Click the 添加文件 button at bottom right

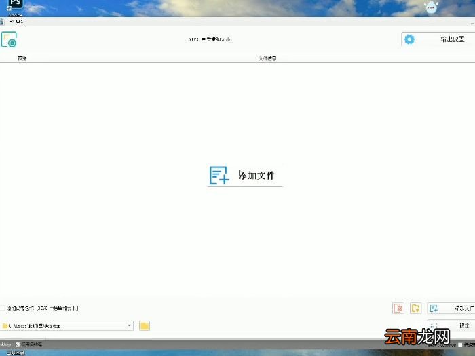pyautogui.click(x=451, y=308)
